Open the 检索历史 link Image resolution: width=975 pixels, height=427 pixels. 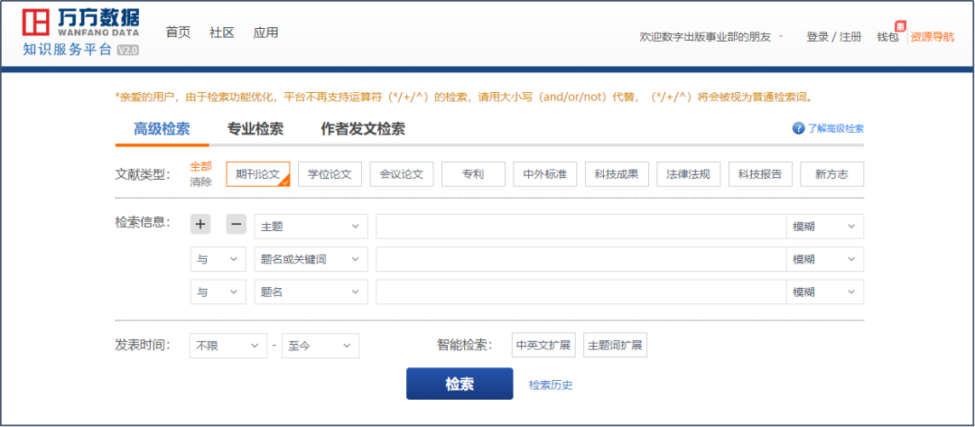(x=551, y=385)
